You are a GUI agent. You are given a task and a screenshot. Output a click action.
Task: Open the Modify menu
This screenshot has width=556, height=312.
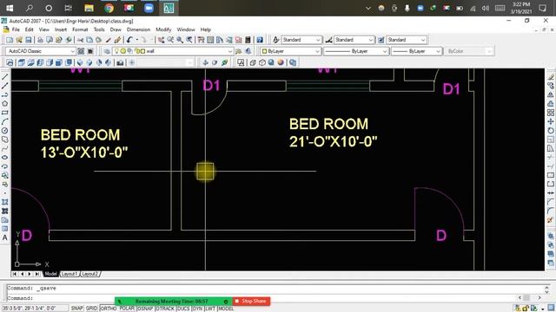pos(163,29)
